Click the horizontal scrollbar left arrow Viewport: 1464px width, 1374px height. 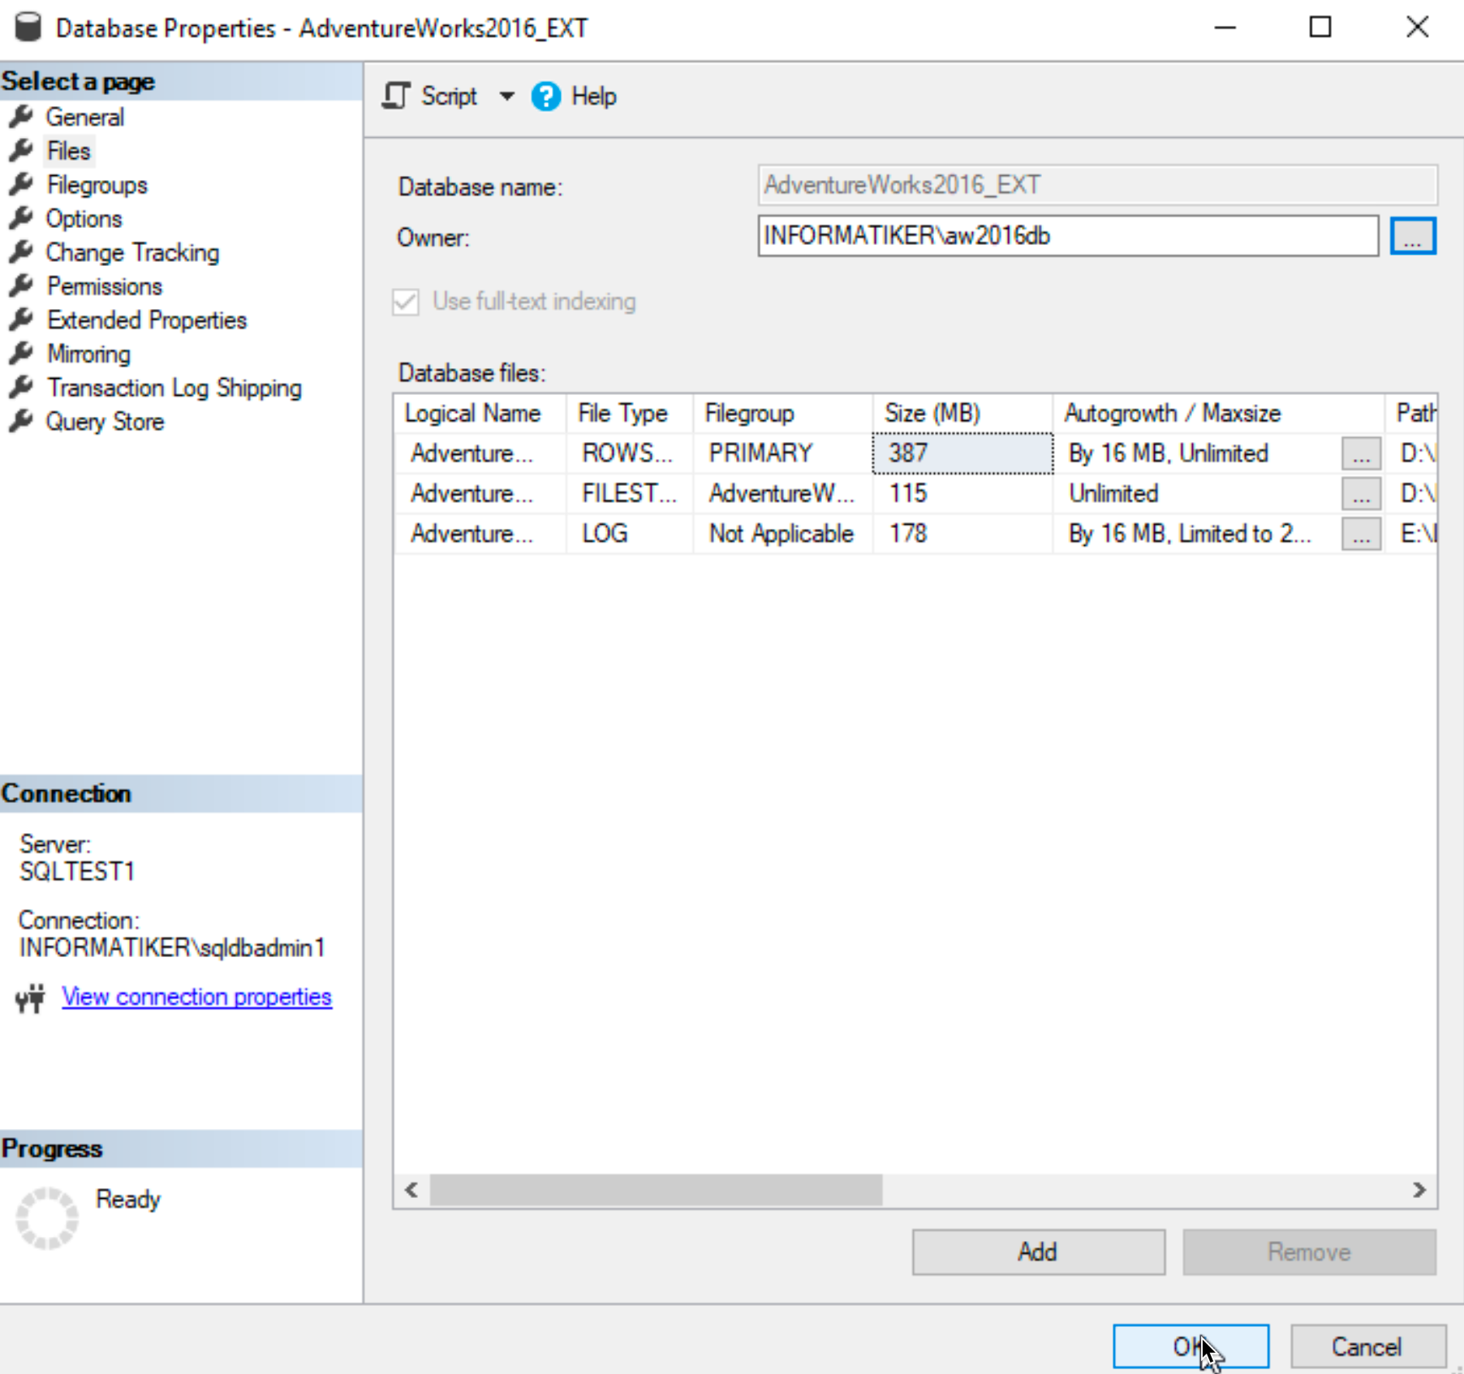411,1190
